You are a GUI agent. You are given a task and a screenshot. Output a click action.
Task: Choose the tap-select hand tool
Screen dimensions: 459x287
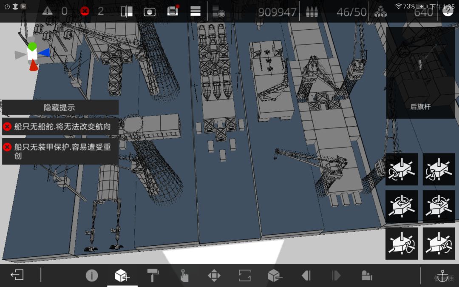coord(184,276)
